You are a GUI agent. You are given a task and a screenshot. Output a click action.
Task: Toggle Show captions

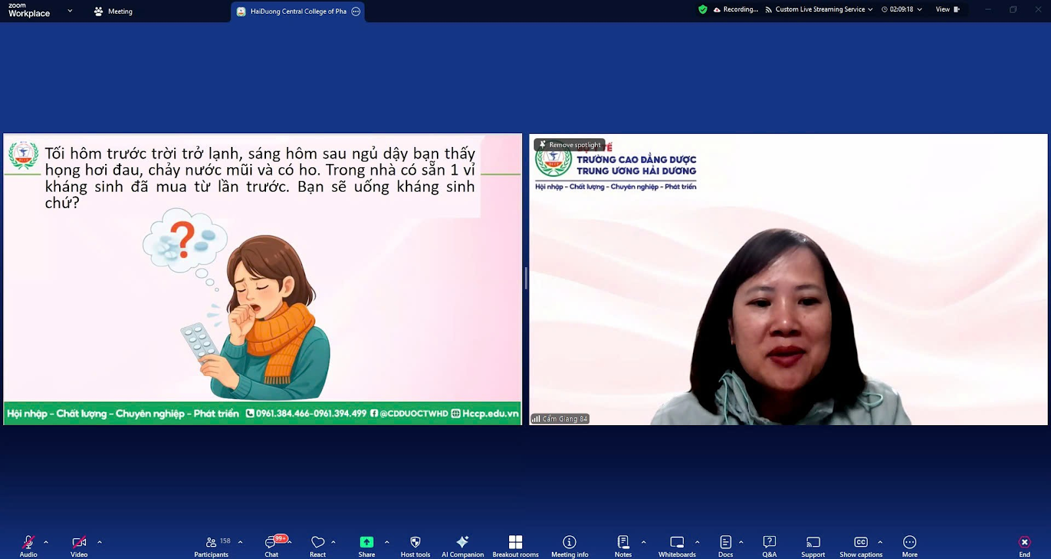tap(861, 545)
